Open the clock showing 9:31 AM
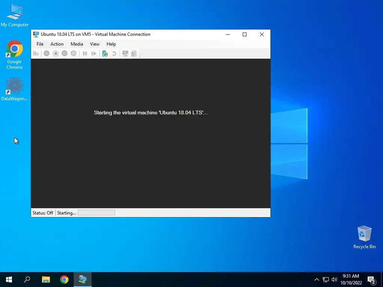This screenshot has width=383, height=287. click(x=351, y=280)
